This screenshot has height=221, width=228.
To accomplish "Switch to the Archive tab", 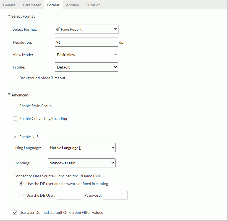I will tap(72, 5).
